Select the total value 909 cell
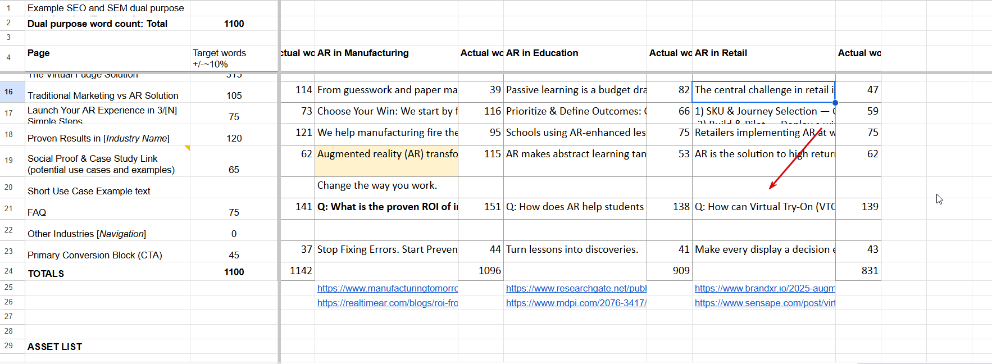 coord(670,271)
